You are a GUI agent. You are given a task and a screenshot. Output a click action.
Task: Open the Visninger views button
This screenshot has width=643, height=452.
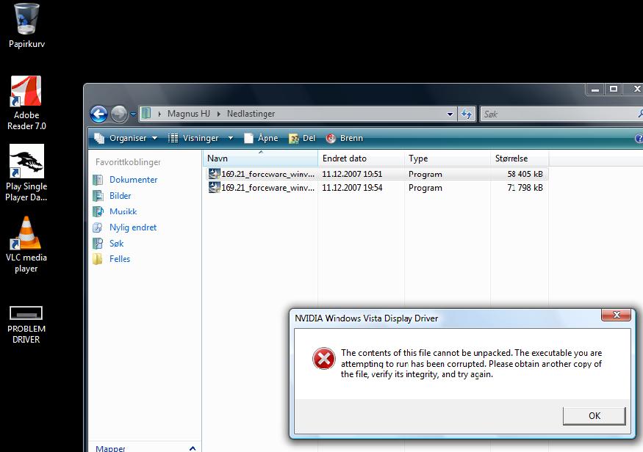[195, 139]
